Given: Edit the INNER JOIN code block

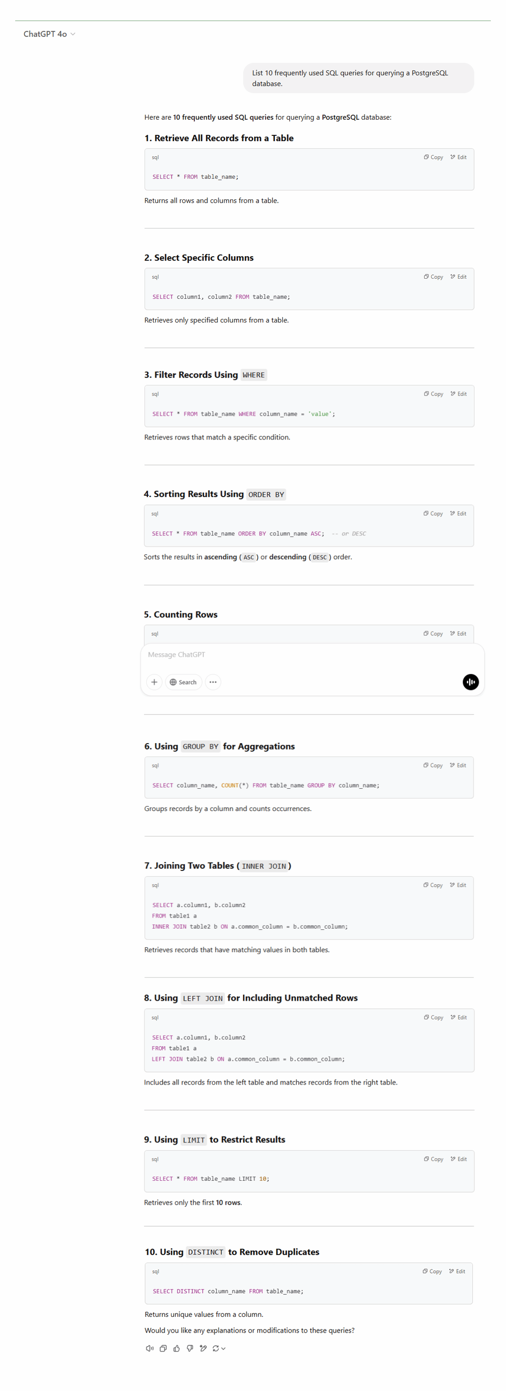Looking at the screenshot, I should pos(458,884).
